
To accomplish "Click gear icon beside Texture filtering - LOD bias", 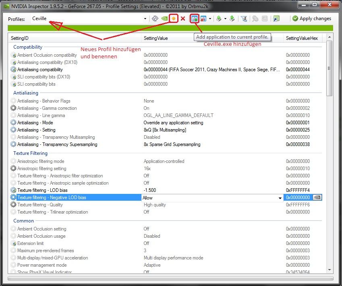I will (13, 190).
